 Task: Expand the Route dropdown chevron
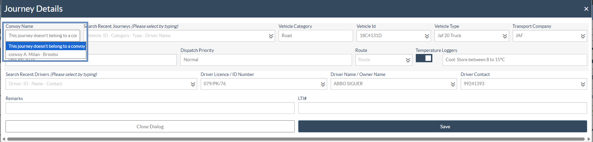pyautogui.click(x=408, y=60)
